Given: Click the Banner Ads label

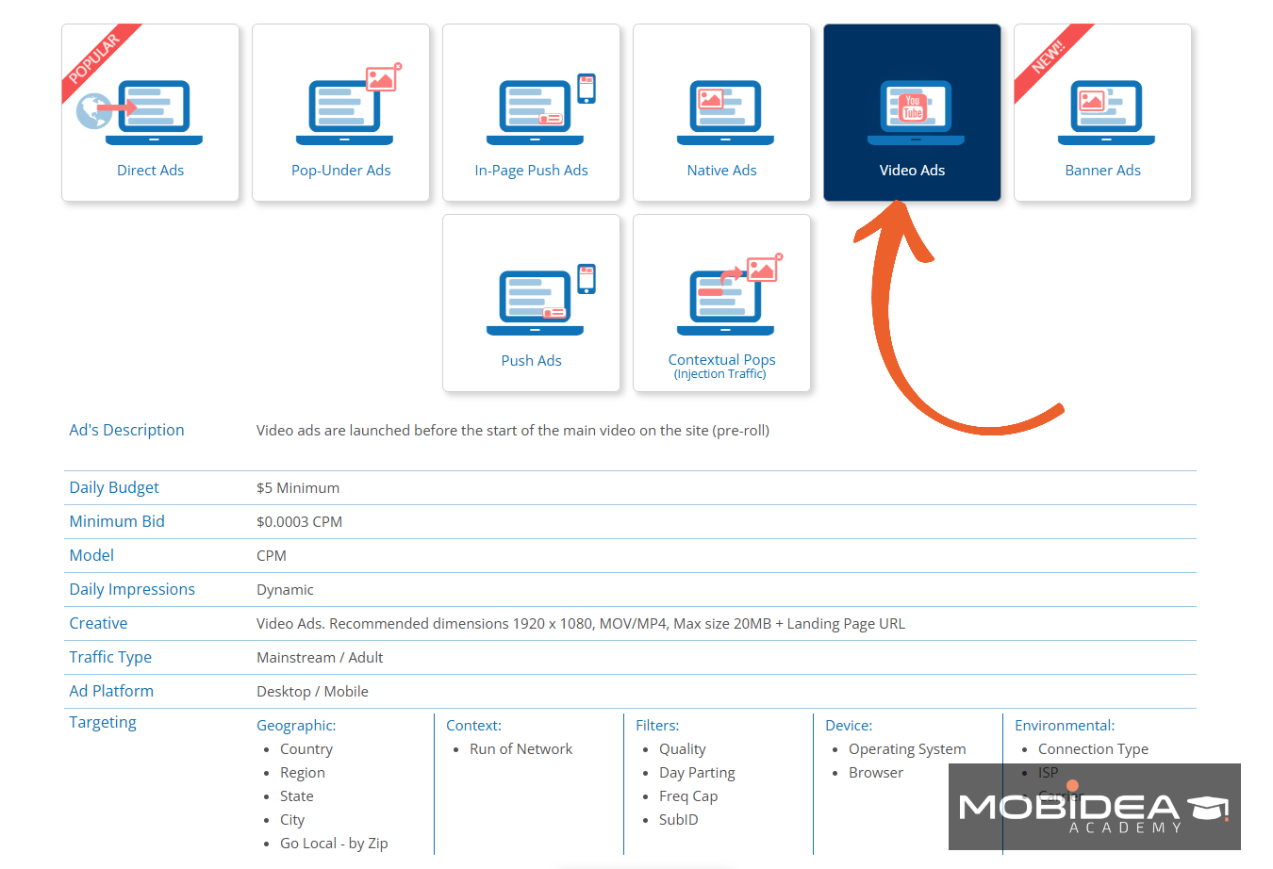Looking at the screenshot, I should coord(1103,171).
